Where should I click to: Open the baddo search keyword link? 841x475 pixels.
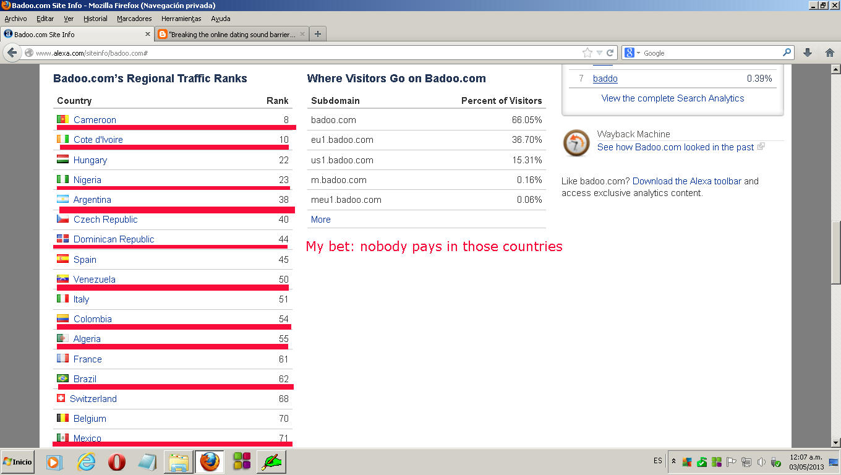605,79
